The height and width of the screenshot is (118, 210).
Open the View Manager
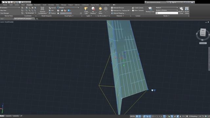[x=5, y=13]
